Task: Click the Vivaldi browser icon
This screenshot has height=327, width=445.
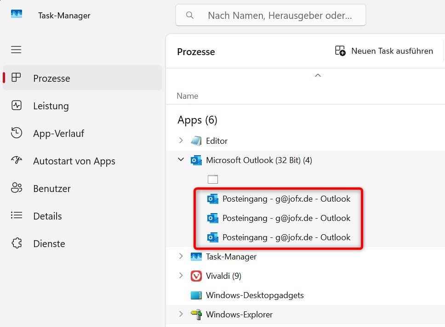Action: click(196, 276)
